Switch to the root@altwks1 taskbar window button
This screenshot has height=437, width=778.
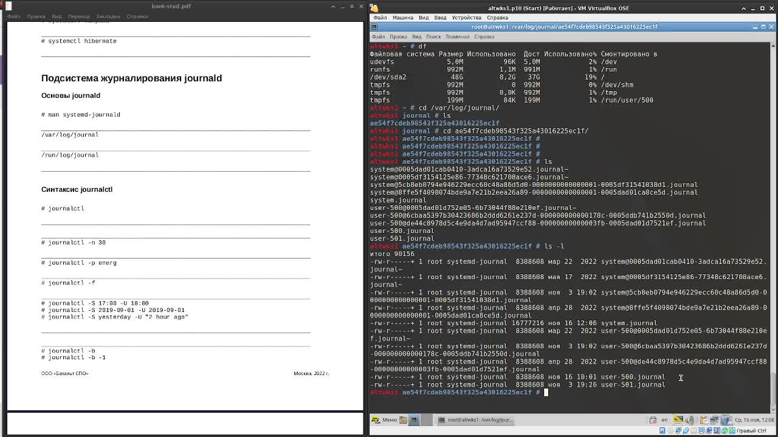click(x=476, y=420)
